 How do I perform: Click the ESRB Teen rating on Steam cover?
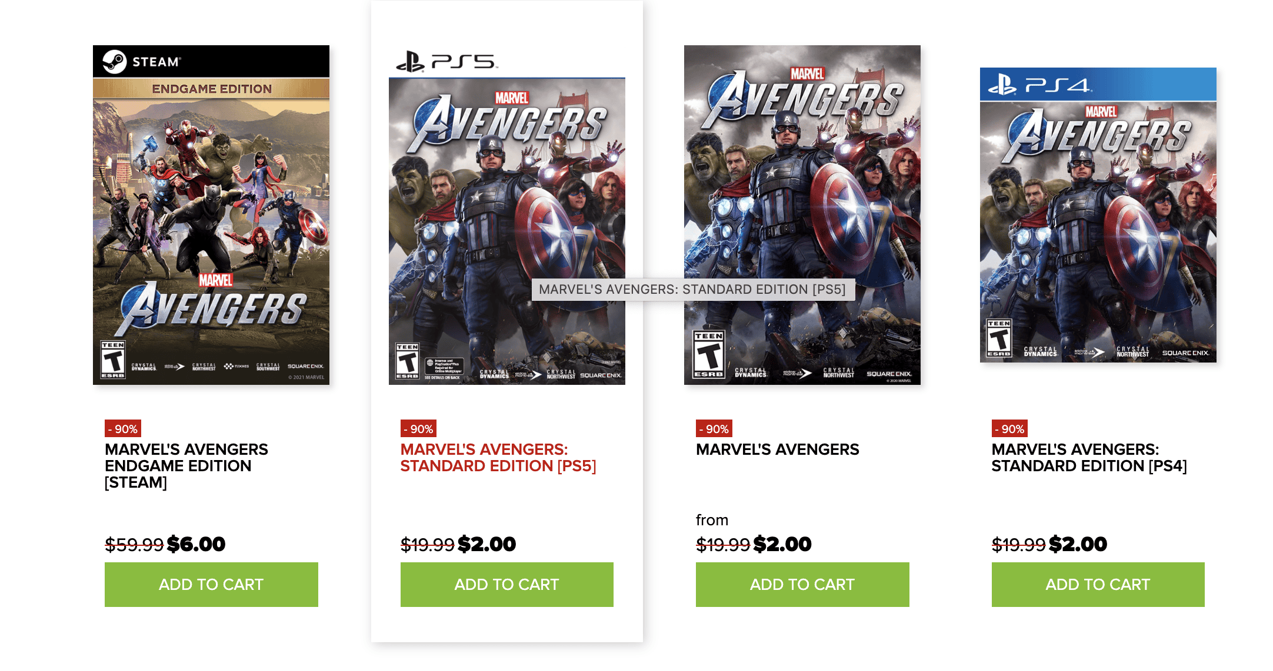click(x=113, y=360)
